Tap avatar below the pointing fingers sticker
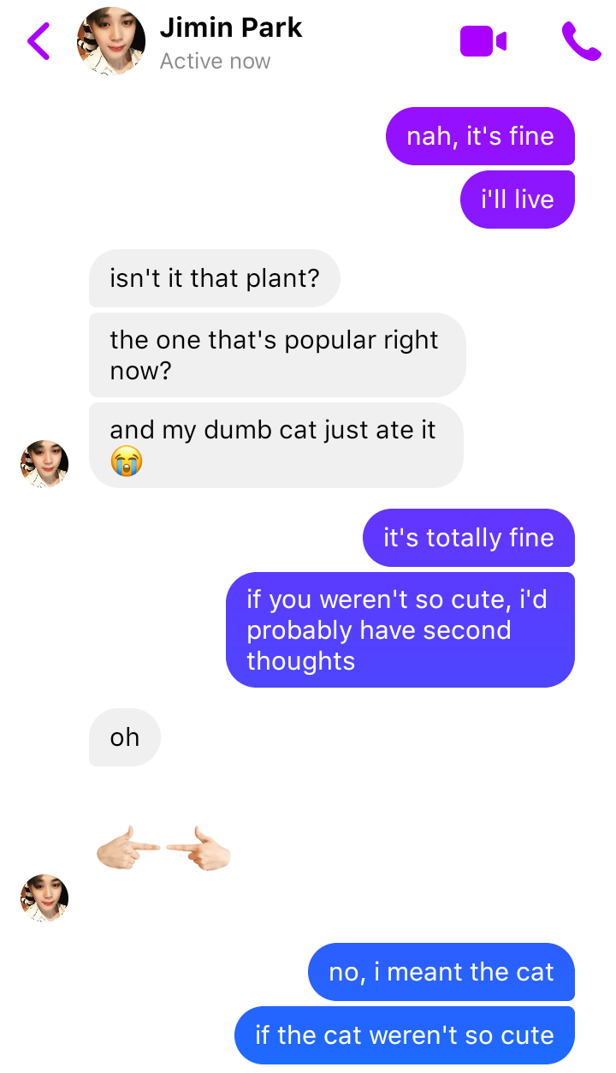The height and width of the screenshot is (1073, 616). (44, 898)
